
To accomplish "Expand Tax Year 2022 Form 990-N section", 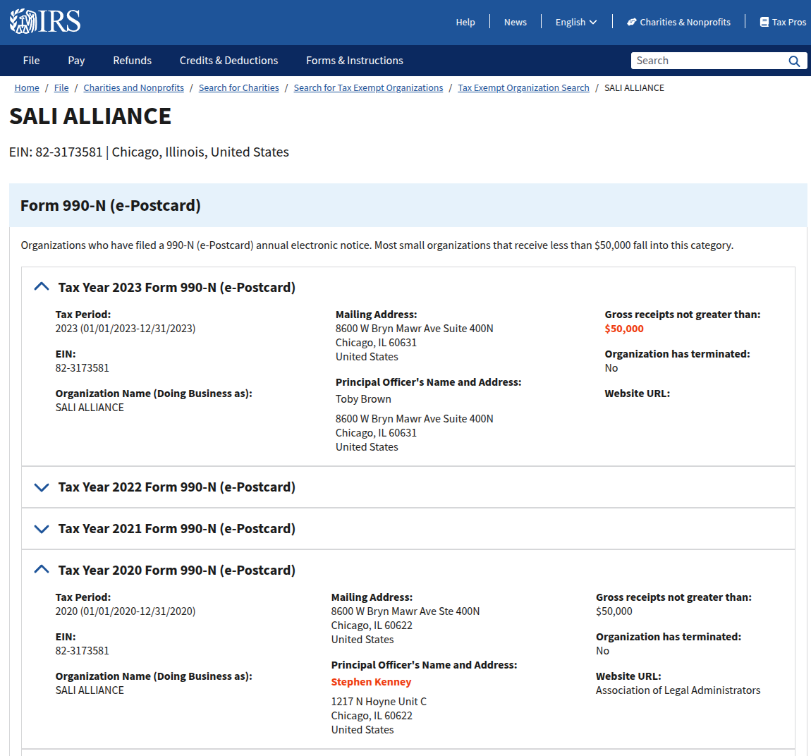I will (42, 487).
